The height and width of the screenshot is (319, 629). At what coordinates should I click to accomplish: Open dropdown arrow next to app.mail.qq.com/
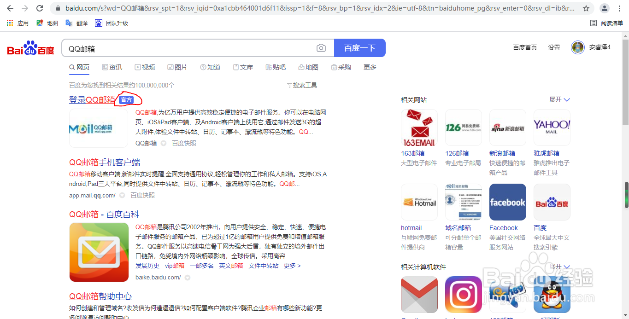pos(122,195)
